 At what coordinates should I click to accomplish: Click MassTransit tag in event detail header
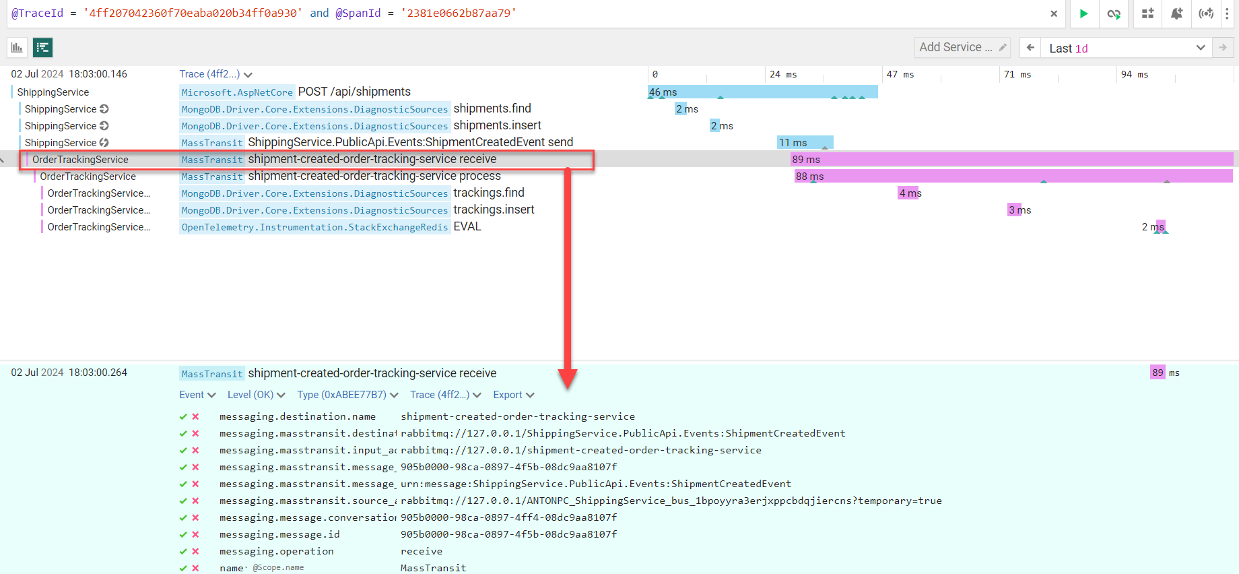(x=212, y=374)
